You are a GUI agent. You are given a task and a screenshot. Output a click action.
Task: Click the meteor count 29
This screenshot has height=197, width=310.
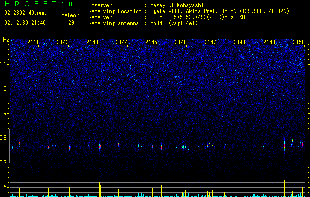point(71,23)
